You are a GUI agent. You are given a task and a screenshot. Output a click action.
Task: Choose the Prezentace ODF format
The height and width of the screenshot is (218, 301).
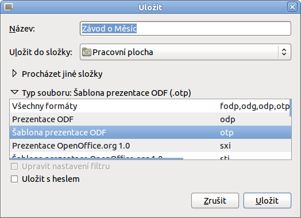tap(150, 119)
